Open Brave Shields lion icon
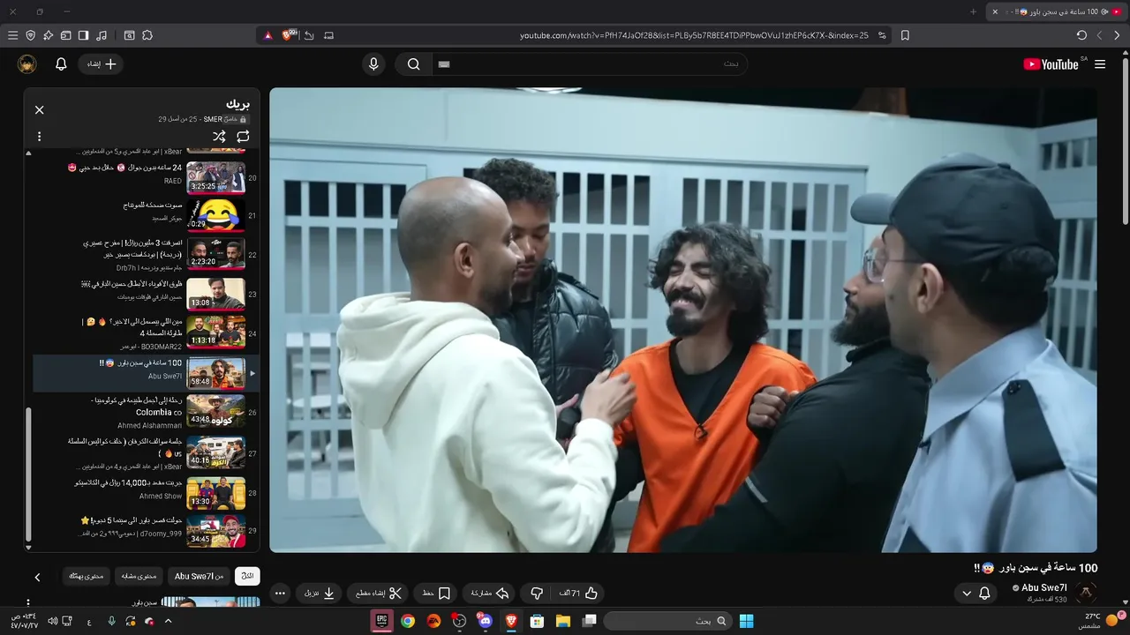 coord(287,35)
